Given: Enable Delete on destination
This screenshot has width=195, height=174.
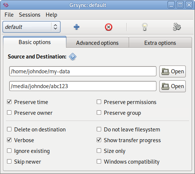Looking at the screenshot, I should pos(9,129).
